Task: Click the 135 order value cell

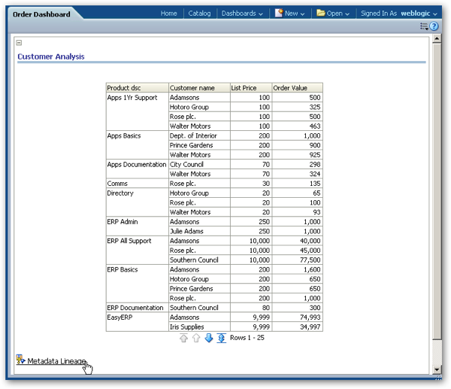Action: [x=298, y=183]
